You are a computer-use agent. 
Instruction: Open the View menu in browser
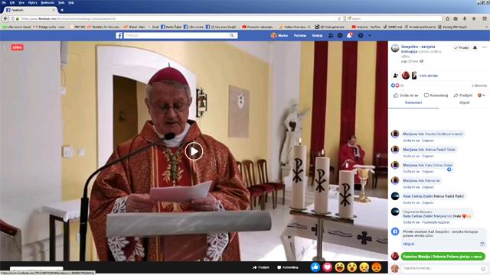(x=21, y=2)
